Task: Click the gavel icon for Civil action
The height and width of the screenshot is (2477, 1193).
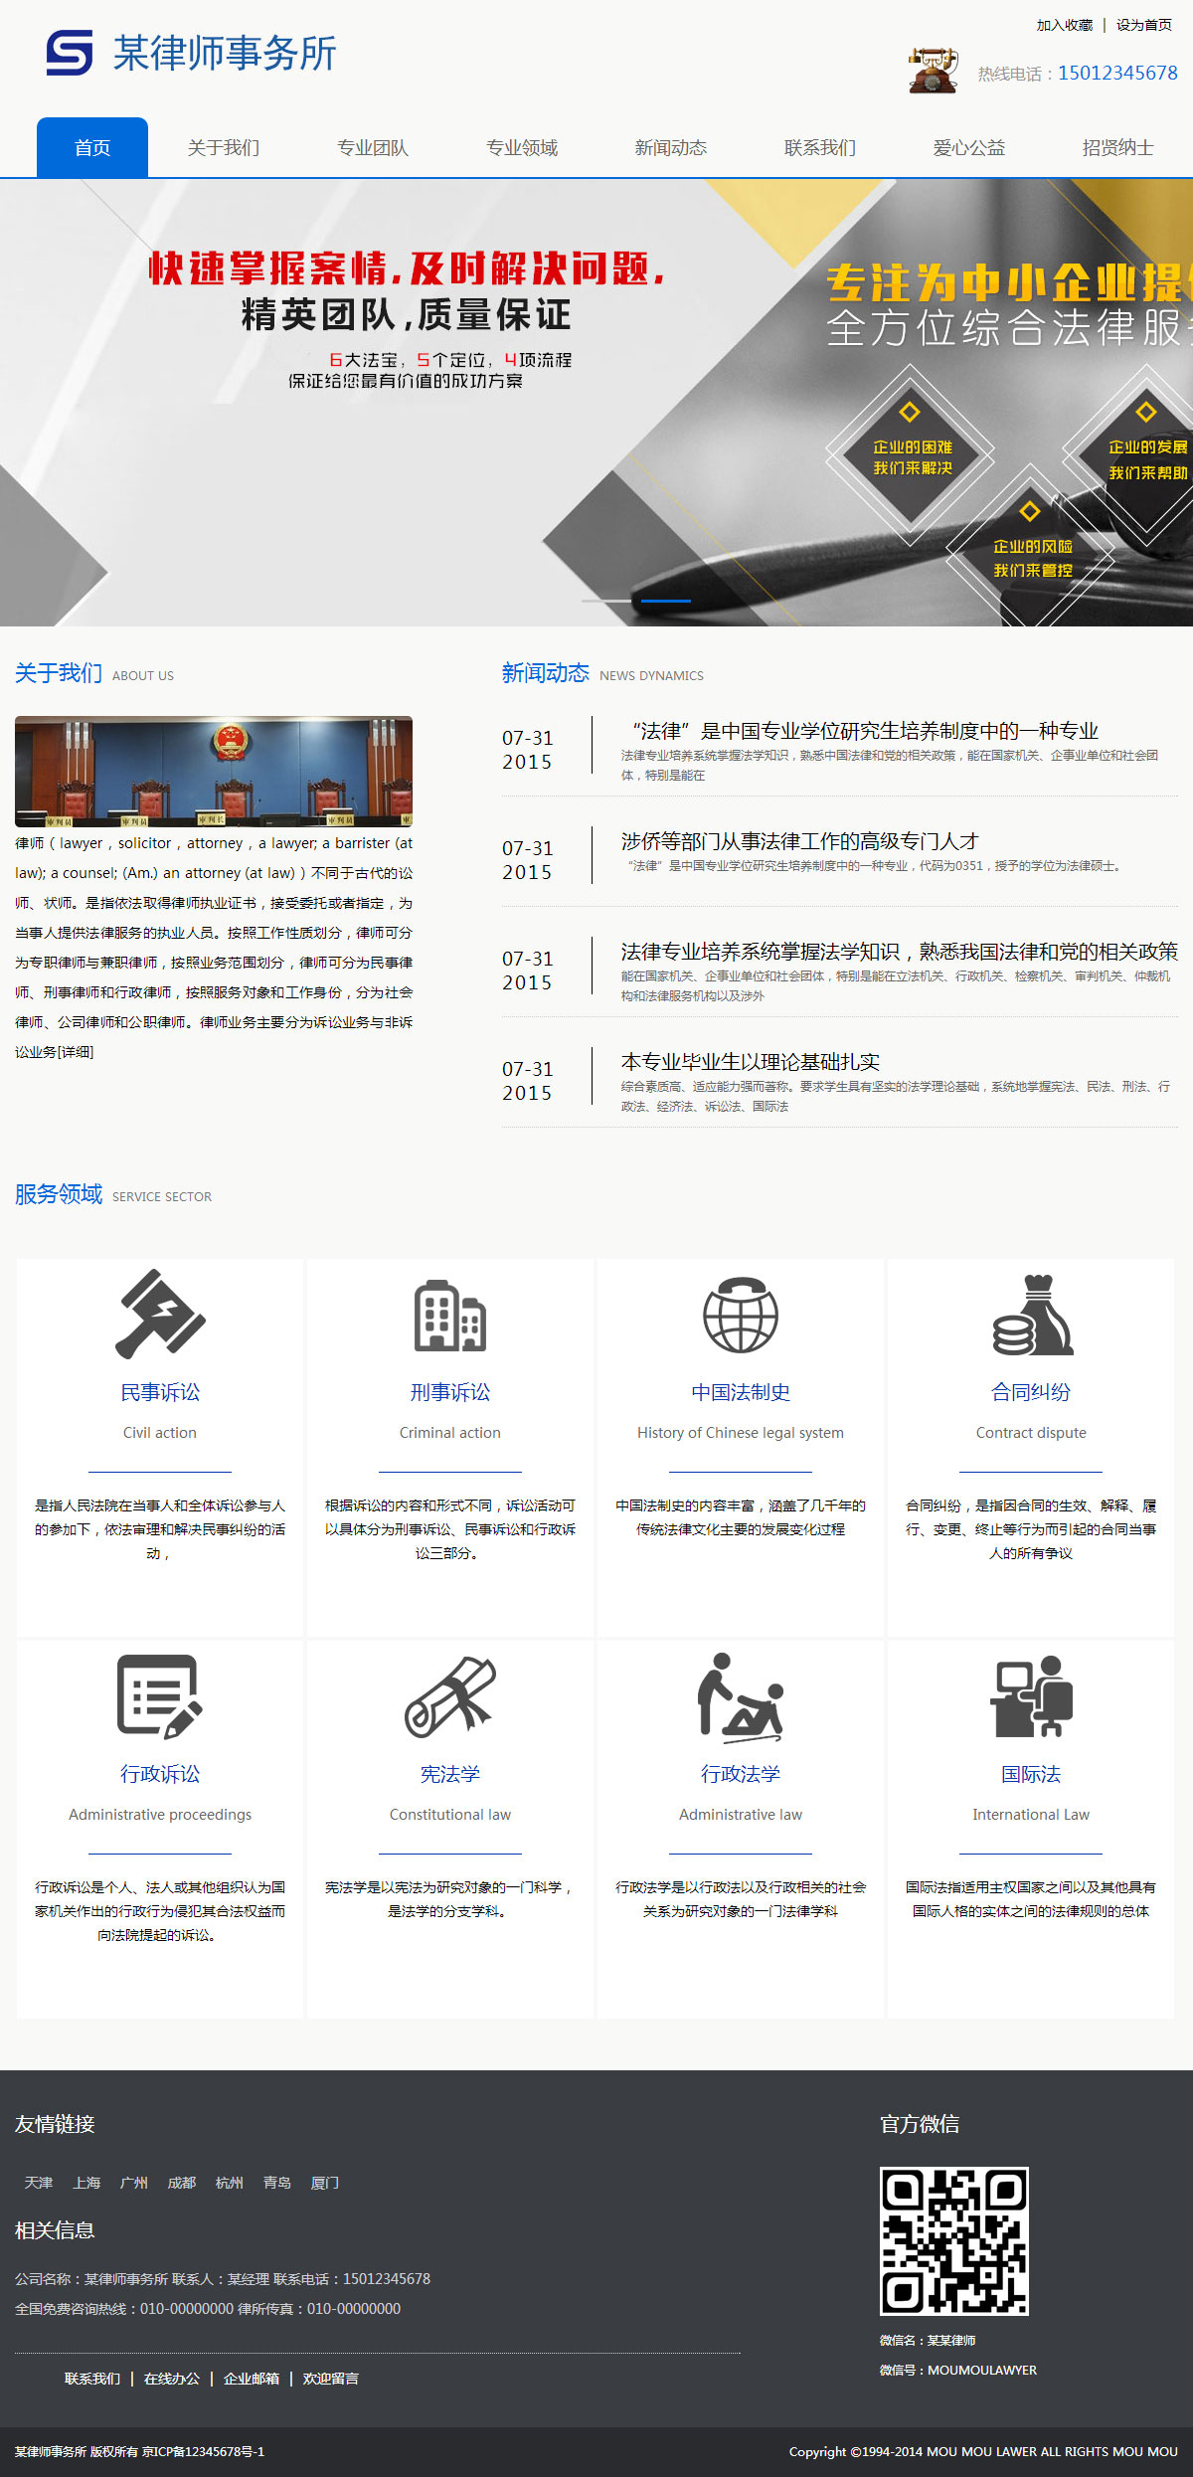Action: pyautogui.click(x=160, y=1314)
